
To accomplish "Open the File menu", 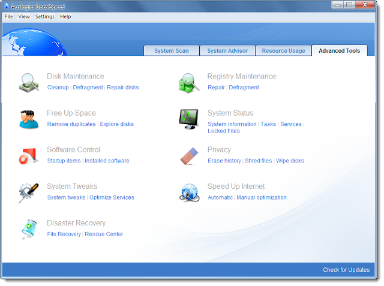I will (x=8, y=17).
